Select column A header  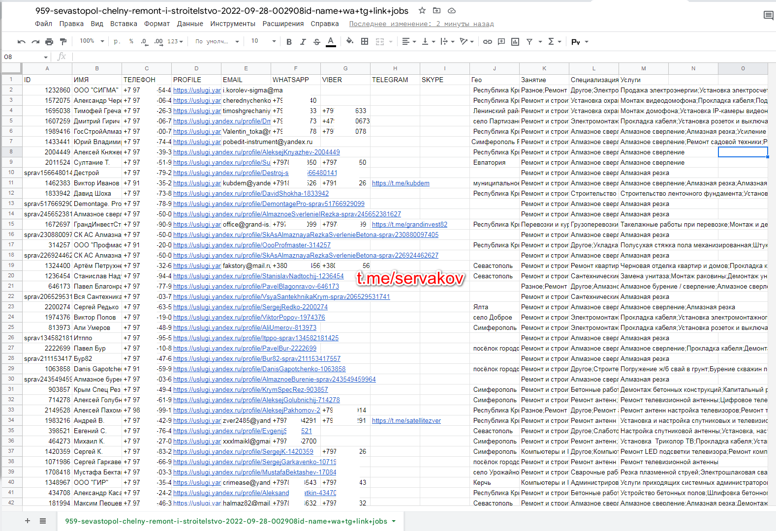47,68
